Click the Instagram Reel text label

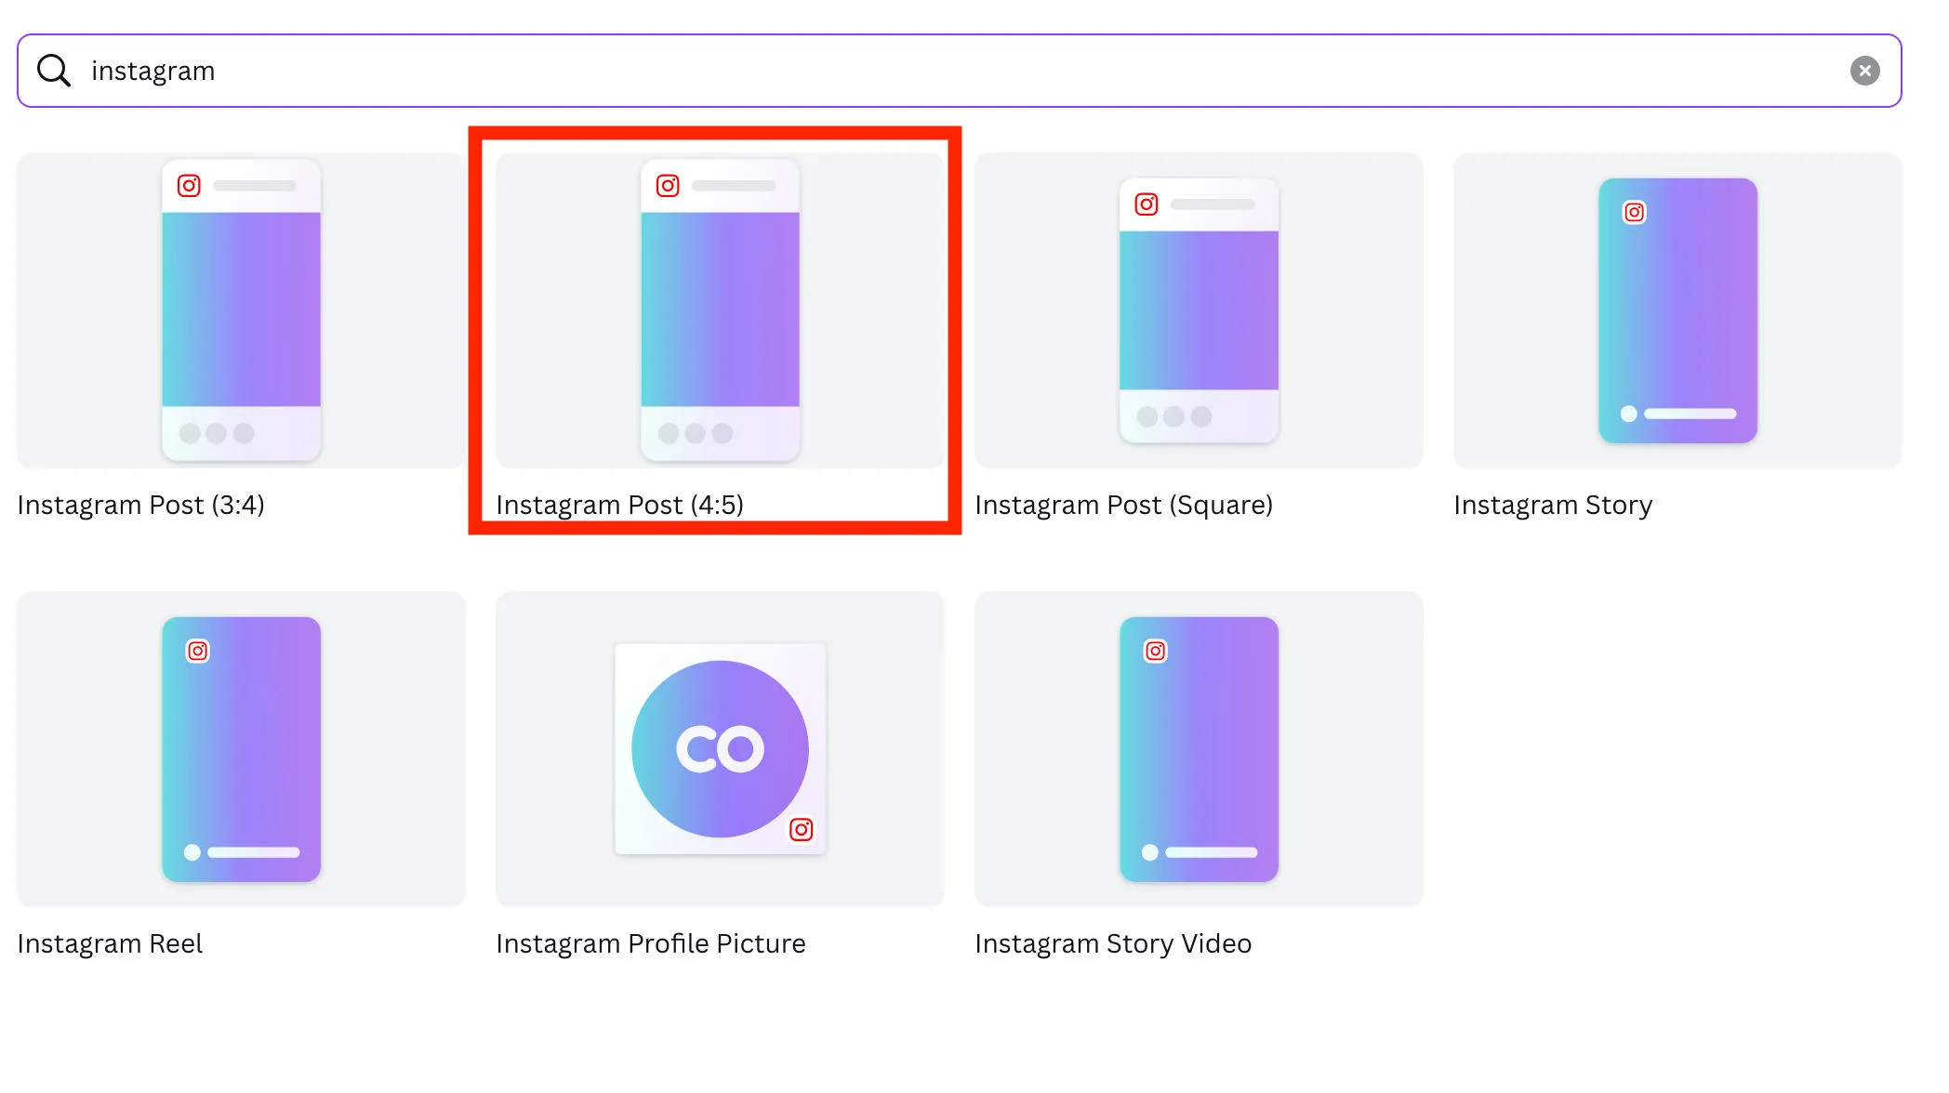pyautogui.click(x=110, y=943)
